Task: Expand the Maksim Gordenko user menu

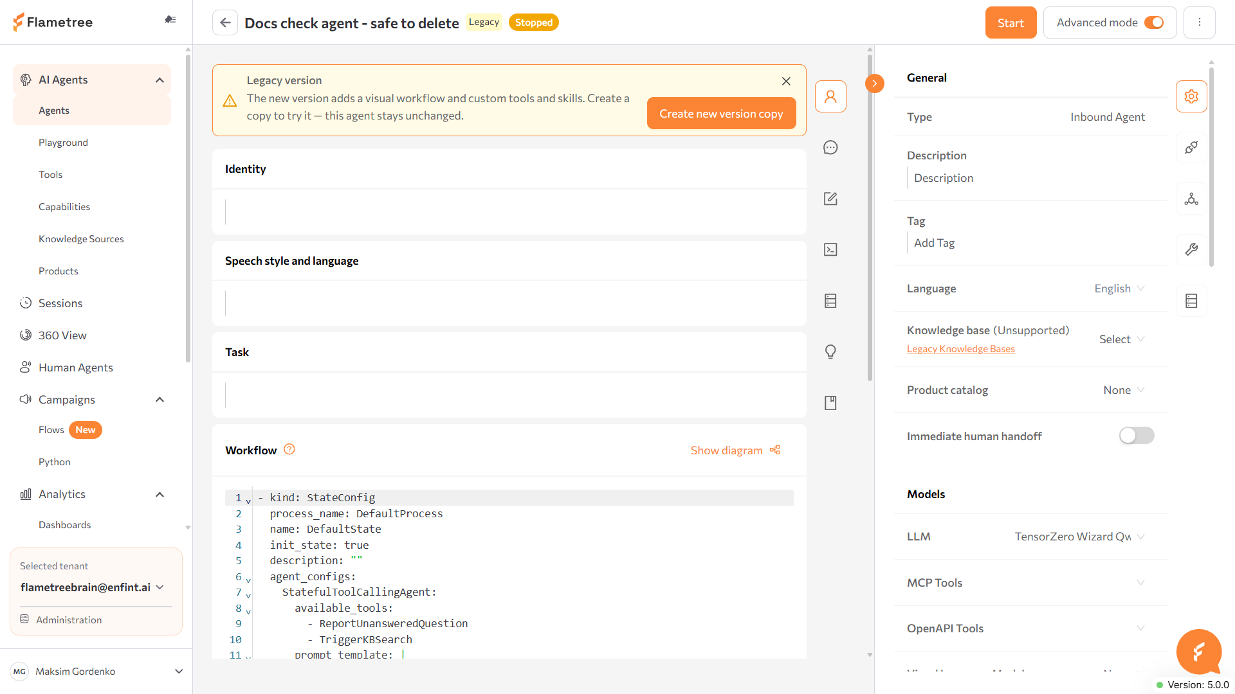Action: tap(179, 672)
